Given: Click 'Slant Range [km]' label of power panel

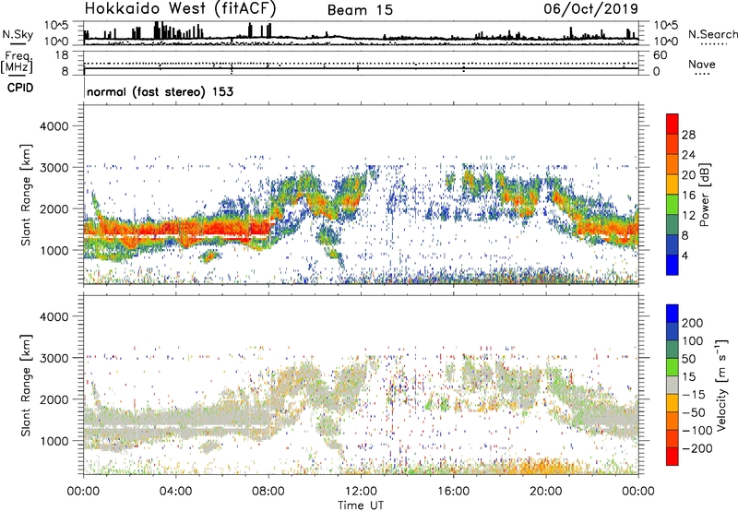Looking at the screenshot, I should coord(26,195).
